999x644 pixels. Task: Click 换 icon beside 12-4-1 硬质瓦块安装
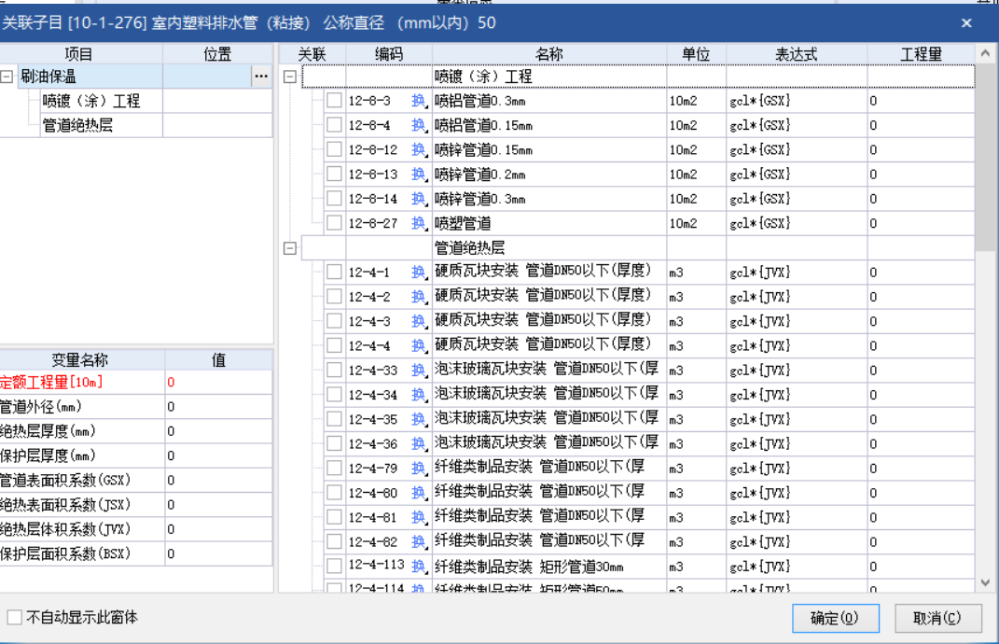[x=418, y=271]
